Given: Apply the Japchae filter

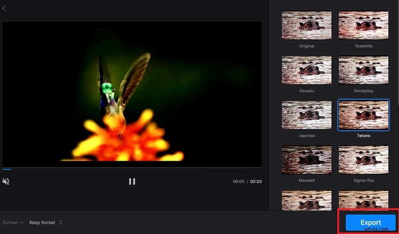Looking at the screenshot, I should 307,115.
